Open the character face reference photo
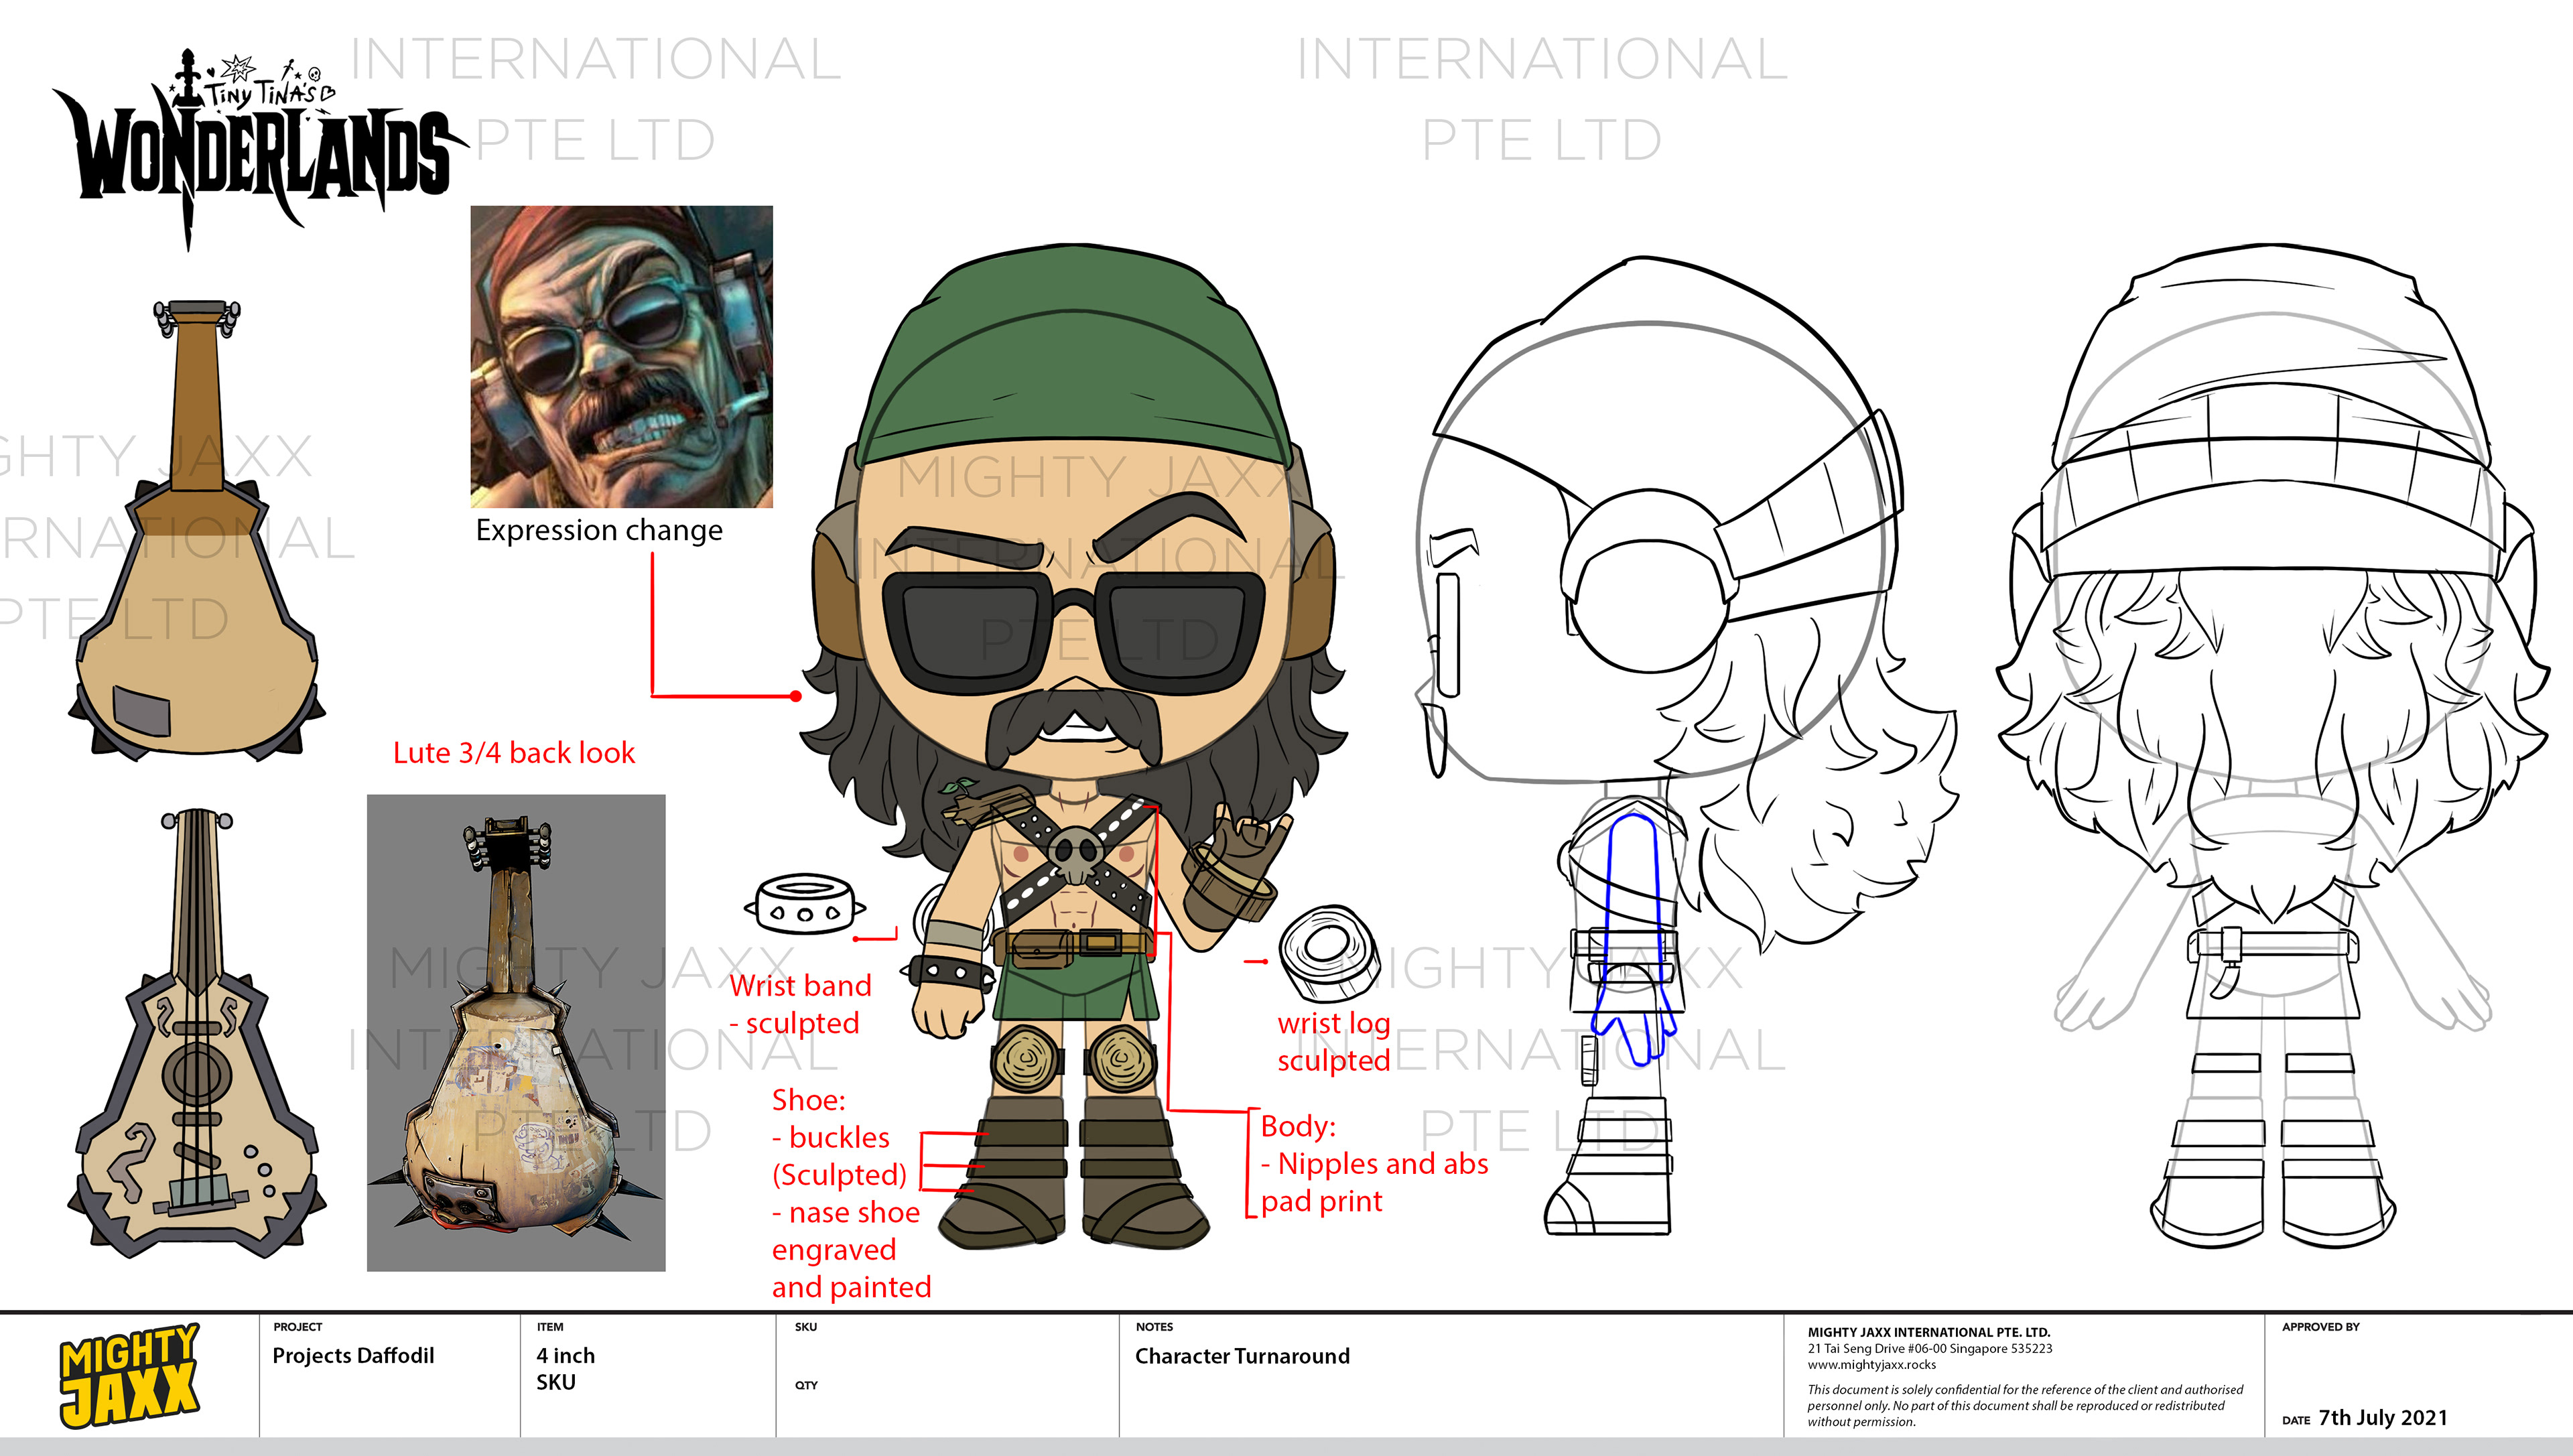Screen dimensions: 2573x1456 tap(621, 356)
